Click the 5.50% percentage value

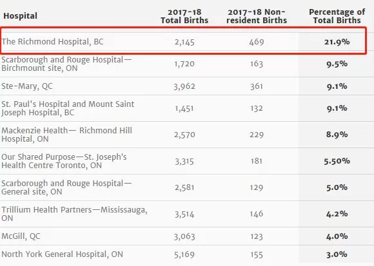(x=337, y=161)
